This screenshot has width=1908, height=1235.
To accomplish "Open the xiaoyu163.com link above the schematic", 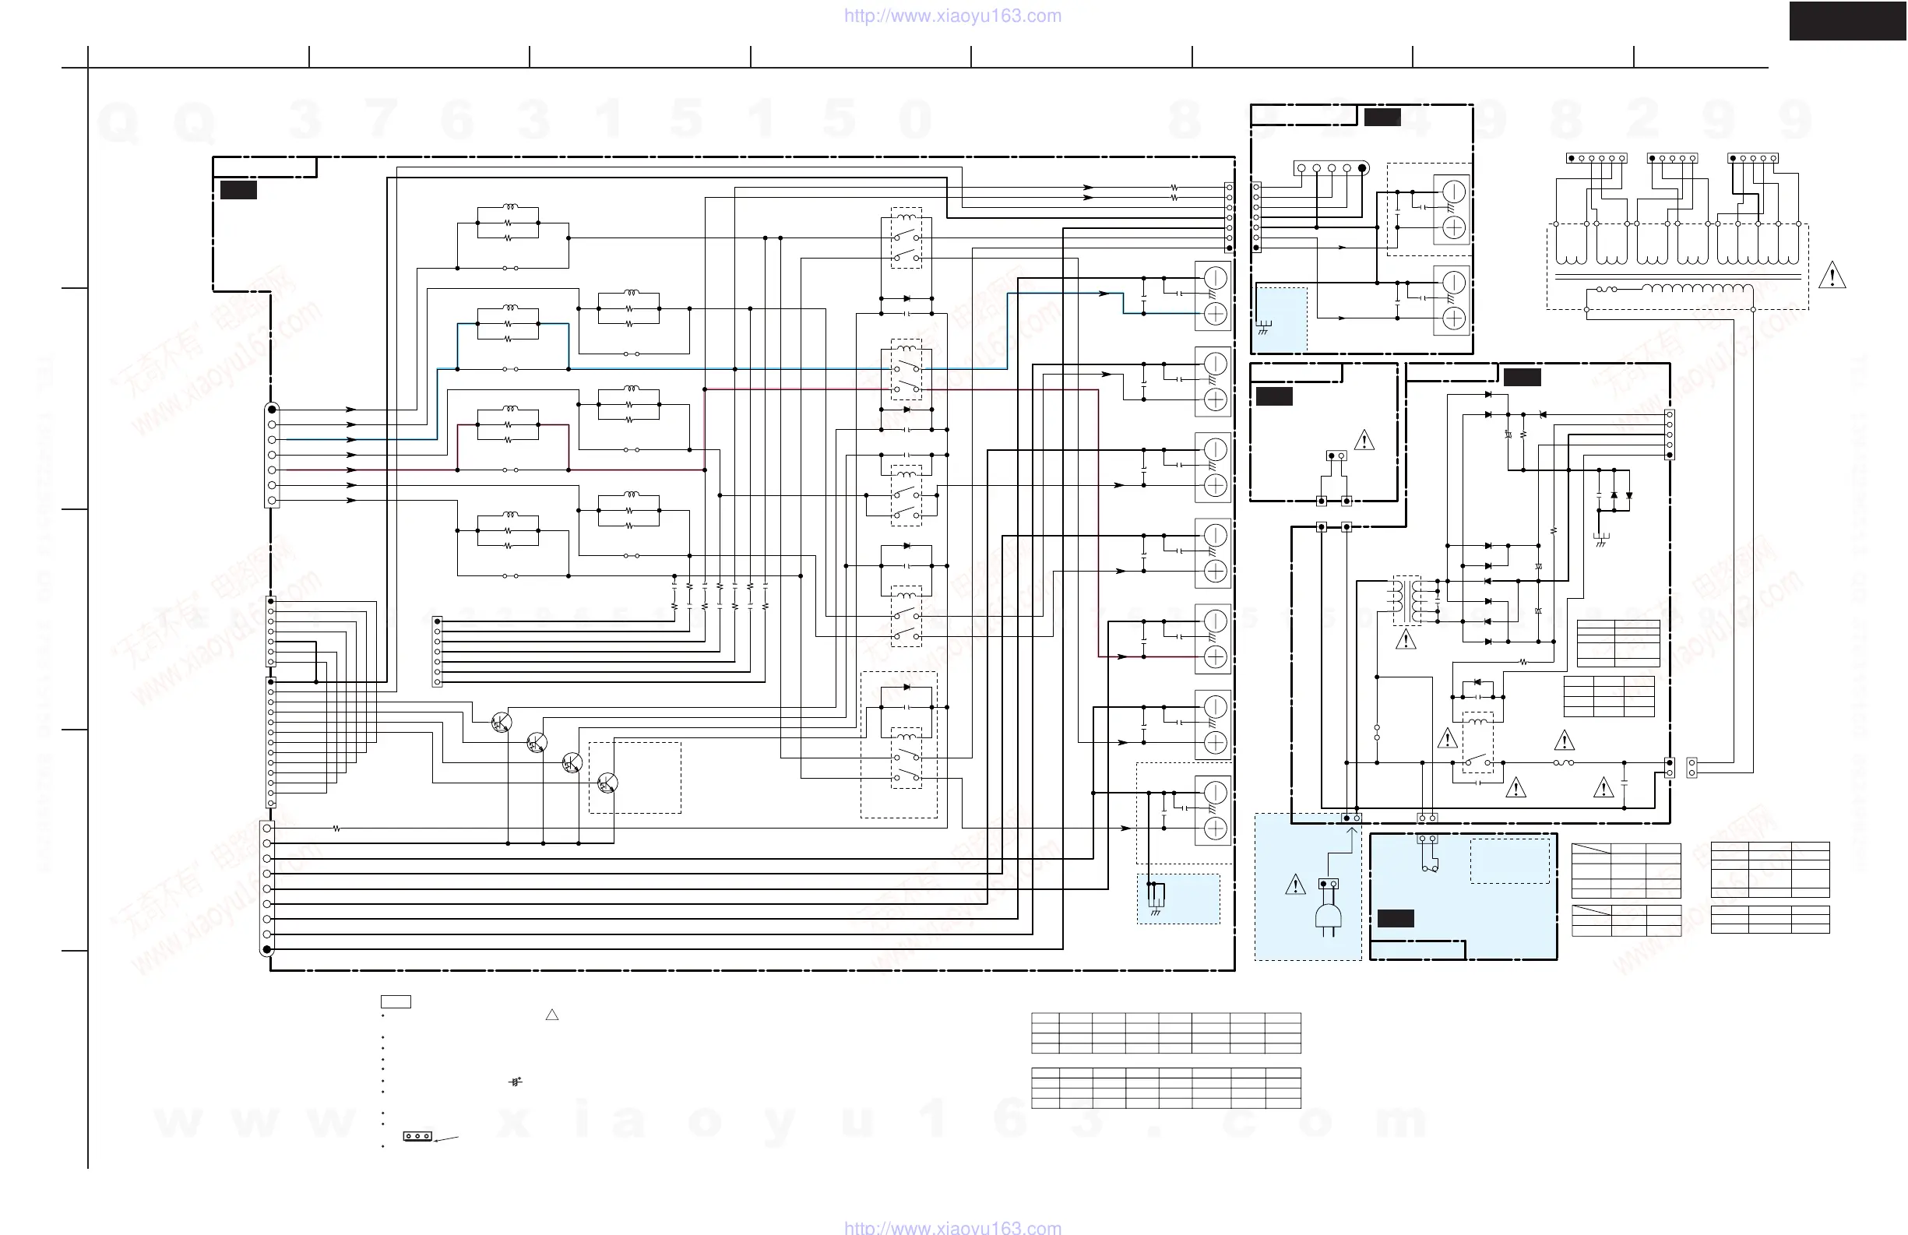I will point(952,16).
